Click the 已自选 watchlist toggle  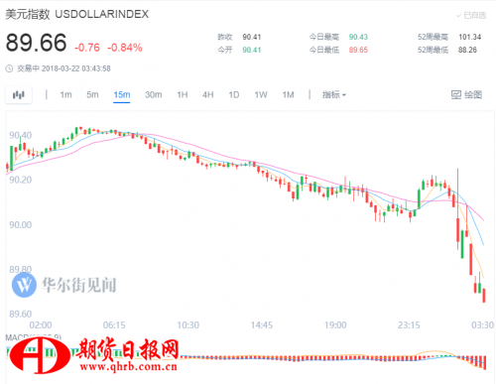click(x=471, y=15)
